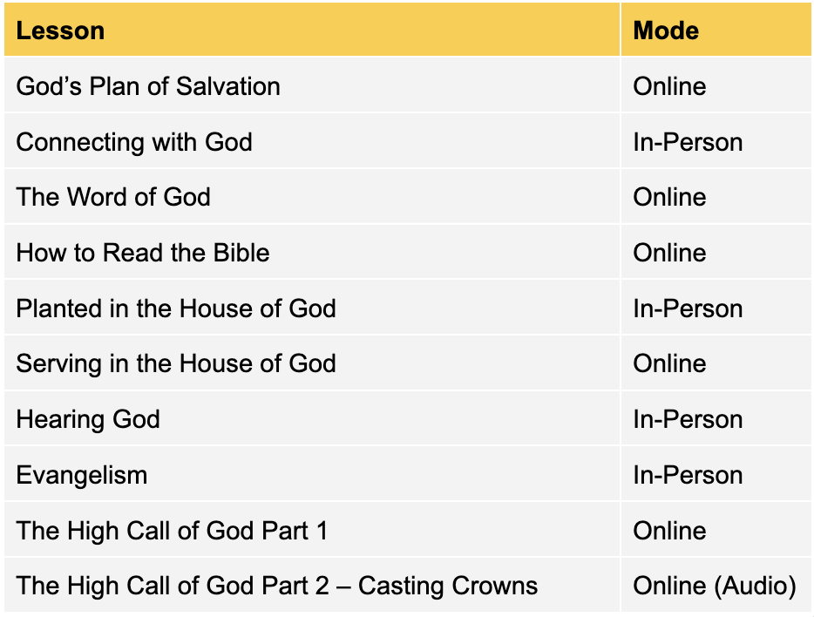Image resolution: width=814 pixels, height=617 pixels.
Task: Click the In-Person mode for Hearing God
Action: [688, 419]
